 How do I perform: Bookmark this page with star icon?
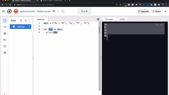pos(120,5)
